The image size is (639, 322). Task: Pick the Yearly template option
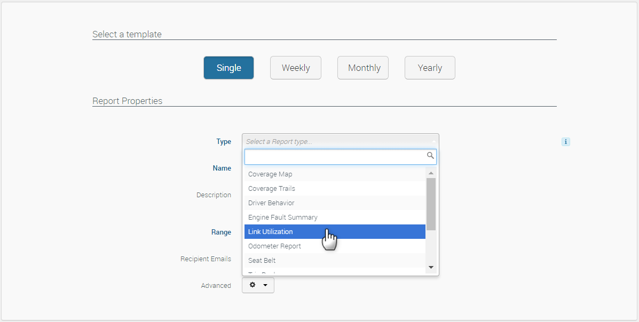430,68
